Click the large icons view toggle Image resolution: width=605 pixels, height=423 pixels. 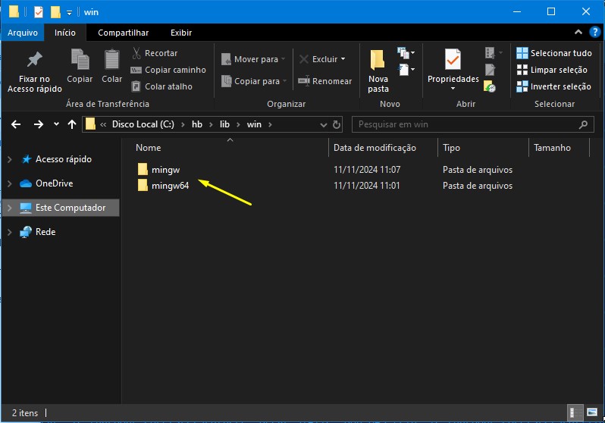592,413
